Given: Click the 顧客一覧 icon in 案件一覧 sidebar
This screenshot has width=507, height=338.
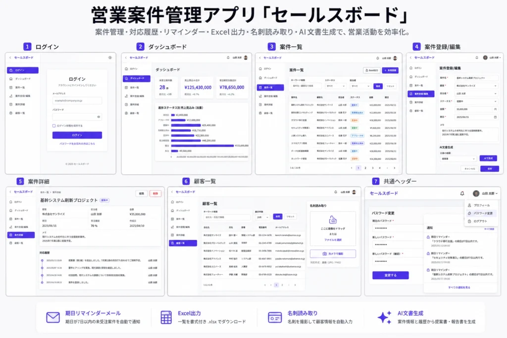Looking at the screenshot, I should [260, 113].
